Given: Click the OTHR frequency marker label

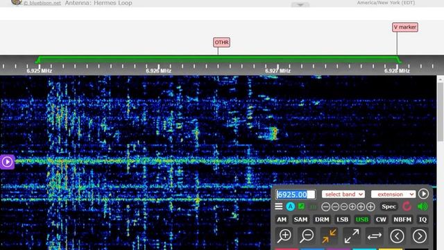Looking at the screenshot, I should (221, 42).
